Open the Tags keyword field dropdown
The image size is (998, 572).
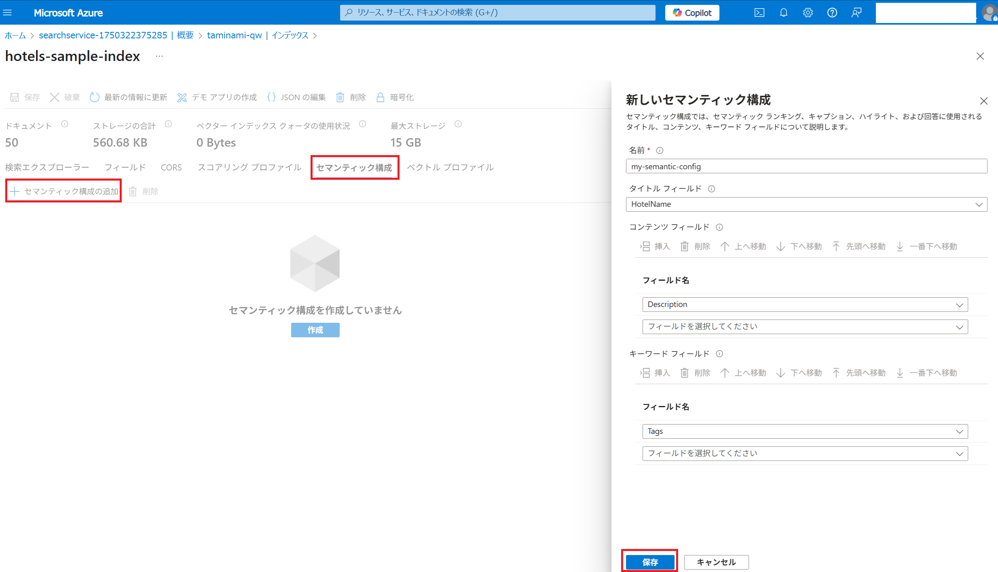click(805, 431)
